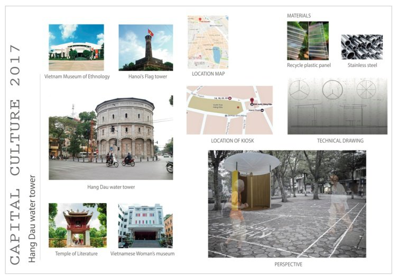
Task: Click the Vietnam Museum of Ethnology photo
Action: click(x=76, y=47)
